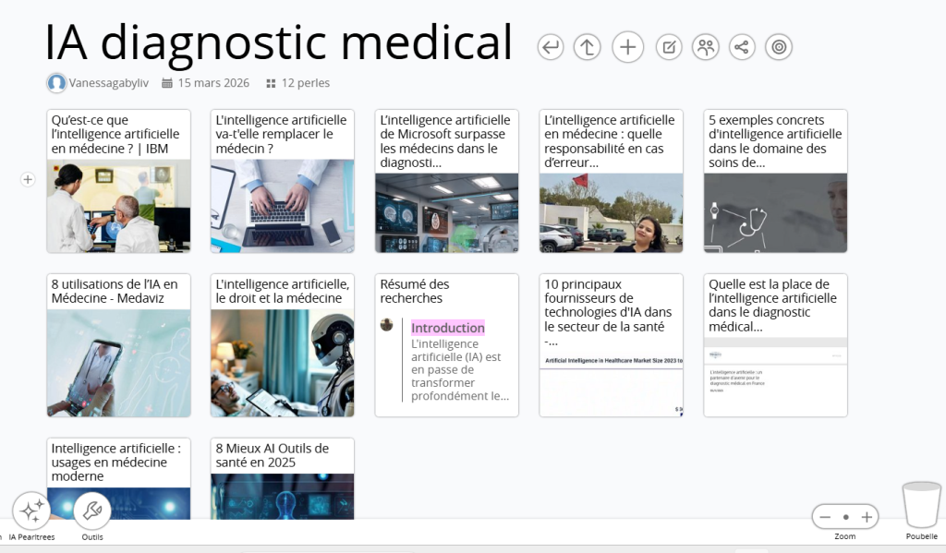This screenshot has width=946, height=553.
Task: Open the Résumé des recherches note
Action: click(x=446, y=345)
